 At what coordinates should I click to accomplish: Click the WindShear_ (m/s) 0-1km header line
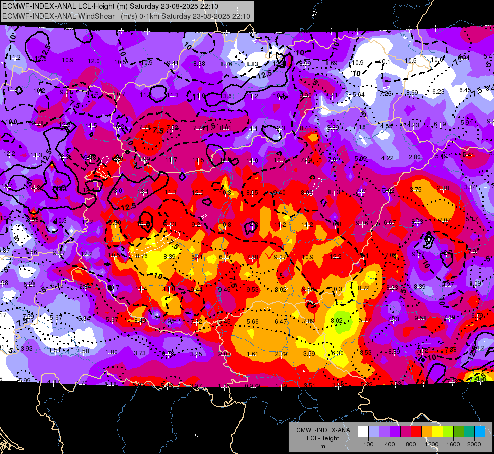tap(126, 16)
